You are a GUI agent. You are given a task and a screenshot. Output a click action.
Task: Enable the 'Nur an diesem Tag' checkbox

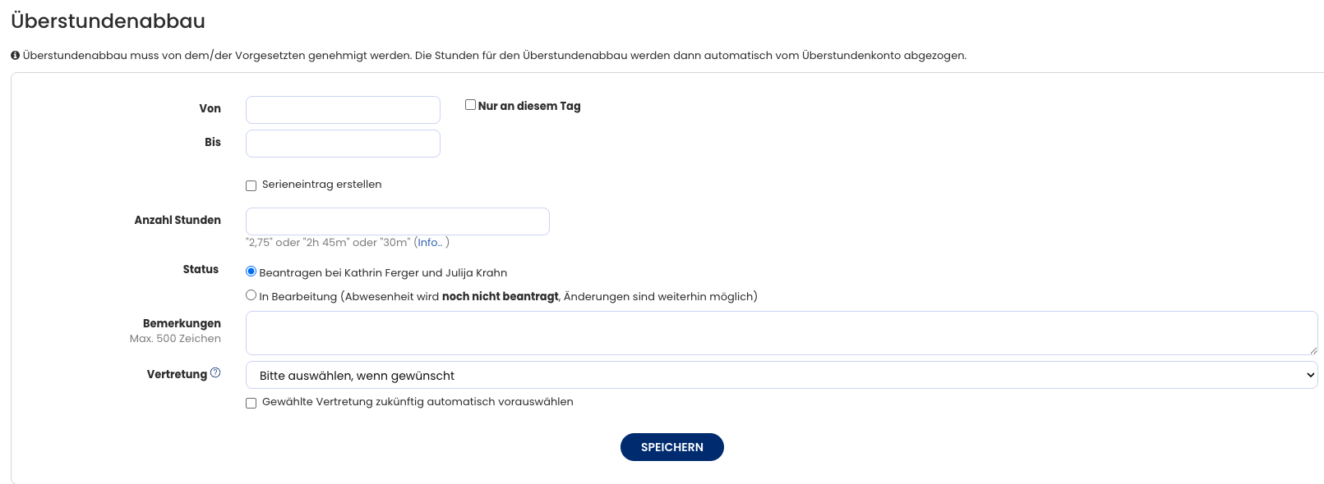[470, 105]
